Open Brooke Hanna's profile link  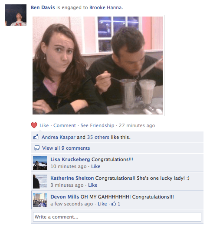click(105, 7)
